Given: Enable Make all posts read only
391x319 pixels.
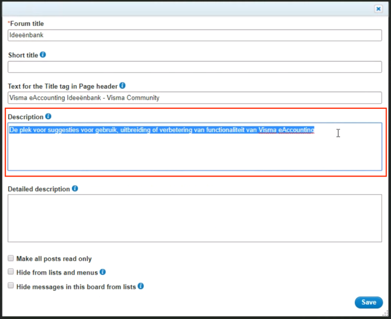Looking at the screenshot, I should [11, 258].
